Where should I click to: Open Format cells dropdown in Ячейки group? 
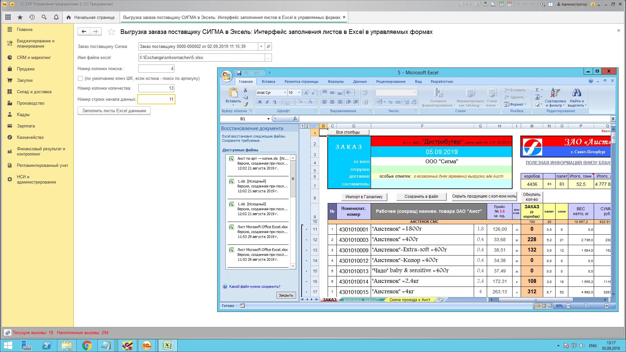pos(515,104)
